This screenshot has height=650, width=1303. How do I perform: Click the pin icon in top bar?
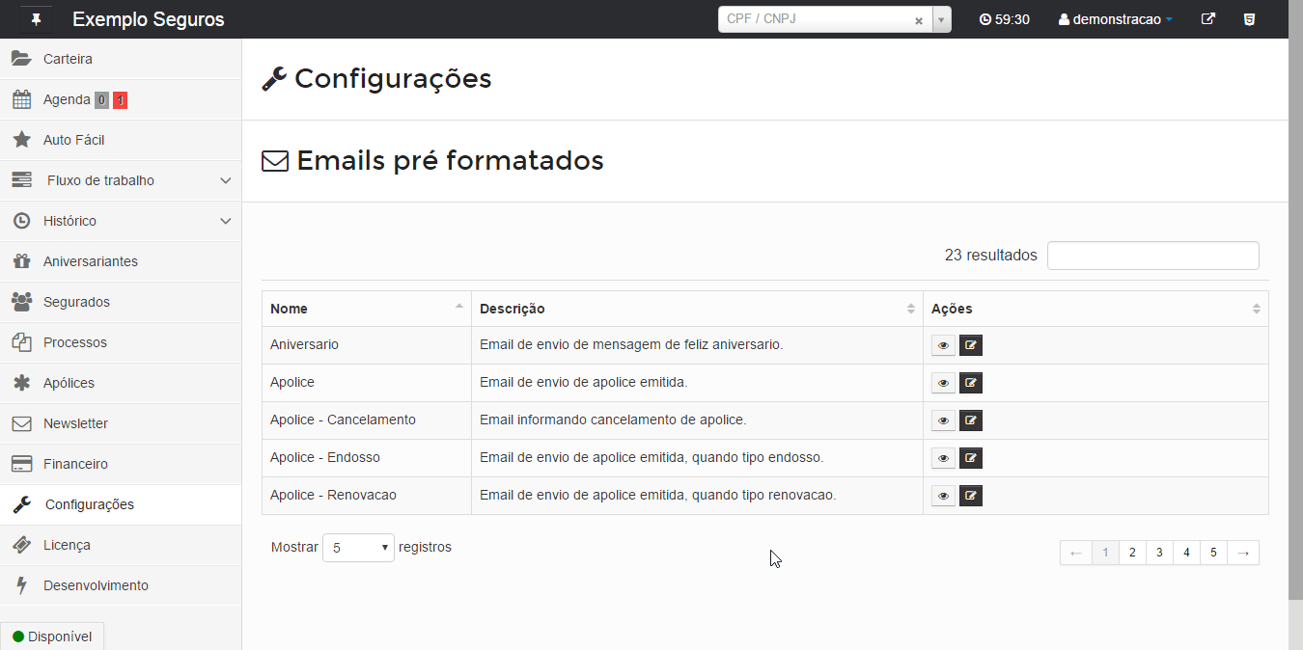click(x=37, y=19)
